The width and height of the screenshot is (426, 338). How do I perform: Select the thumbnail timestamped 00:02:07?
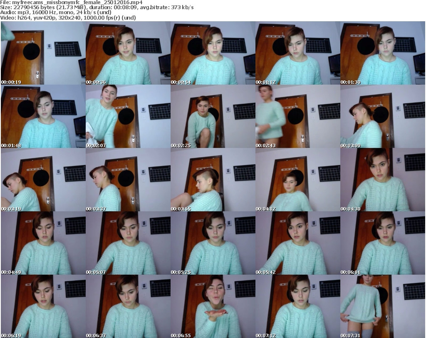coord(128,116)
